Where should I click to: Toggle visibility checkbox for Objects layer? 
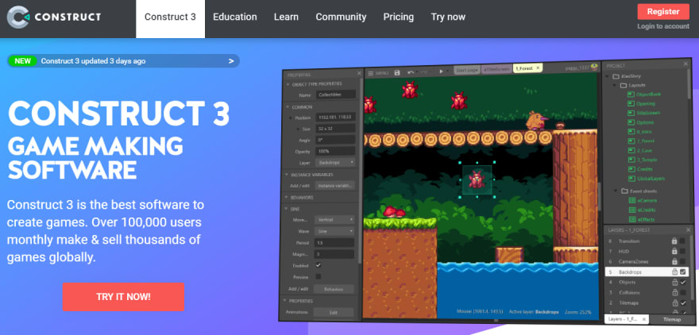pyautogui.click(x=683, y=282)
